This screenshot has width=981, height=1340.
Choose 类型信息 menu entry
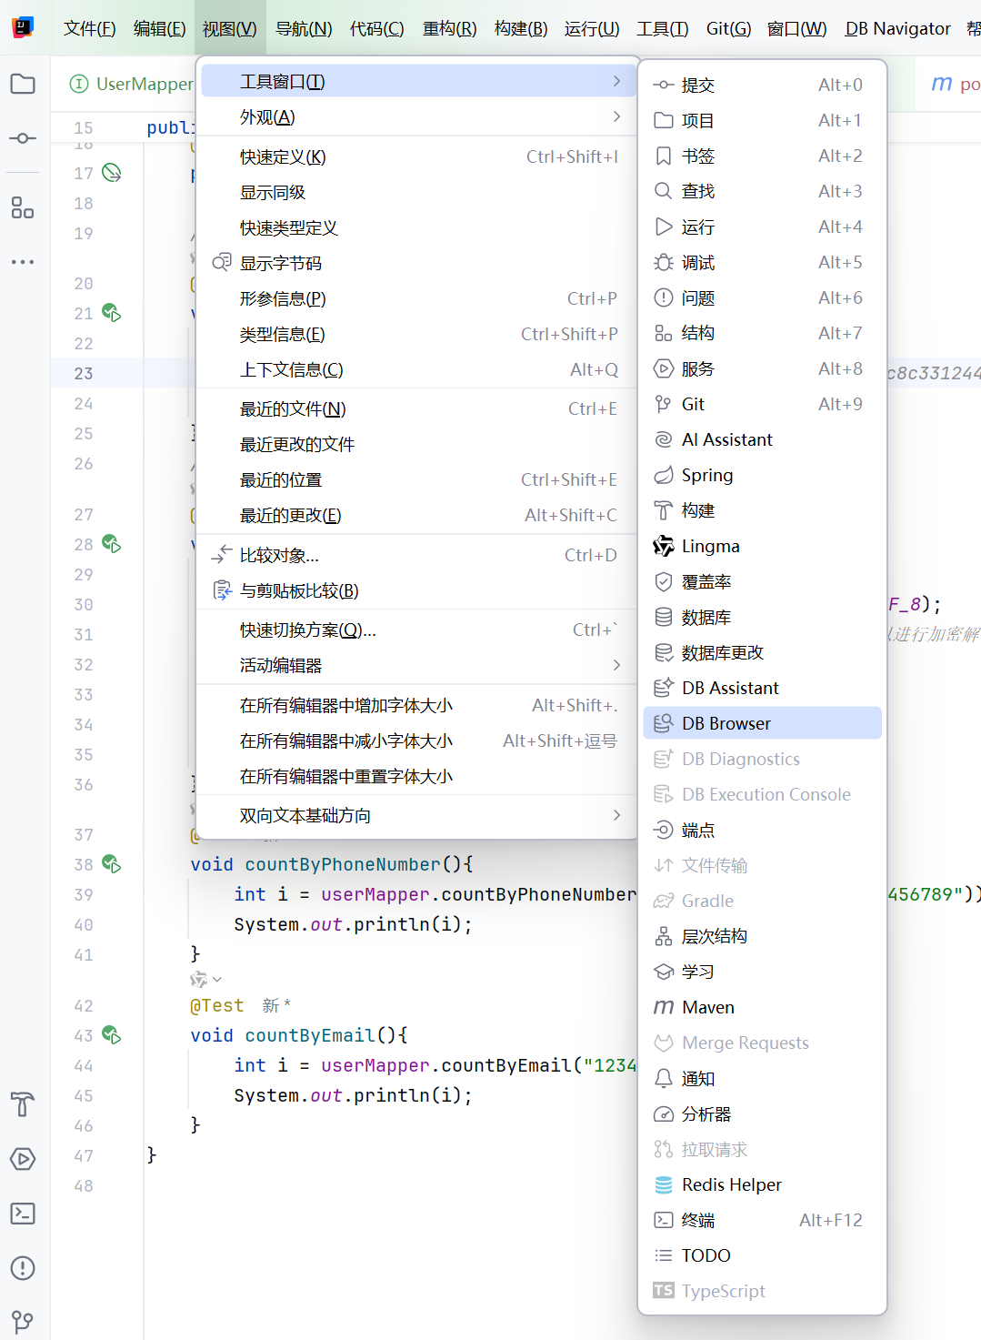(417, 334)
